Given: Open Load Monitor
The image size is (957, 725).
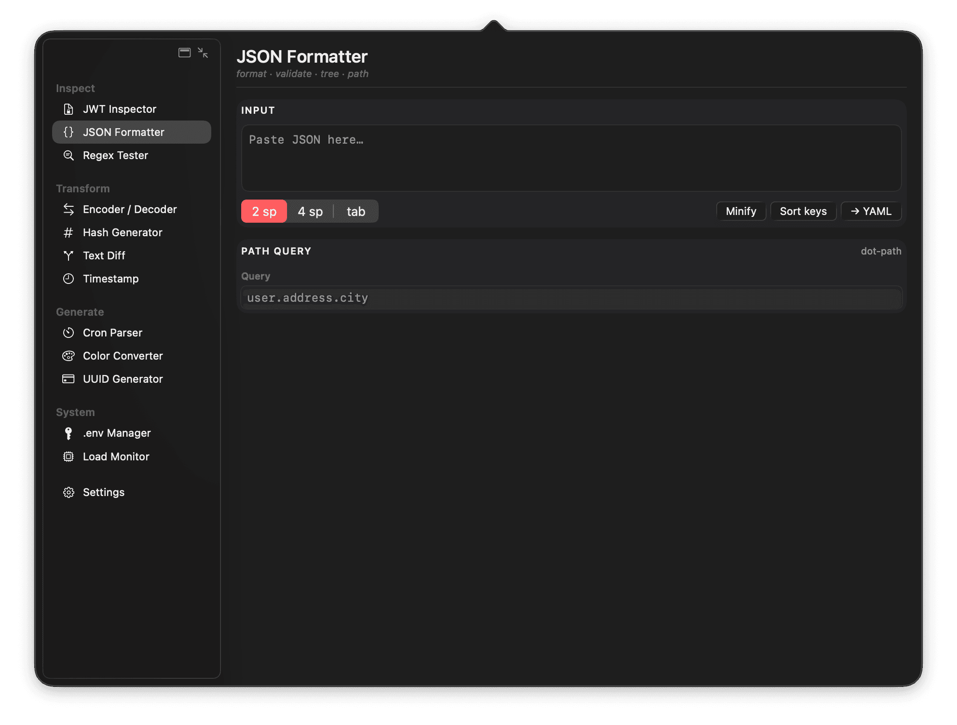Looking at the screenshot, I should click(x=132, y=456).
